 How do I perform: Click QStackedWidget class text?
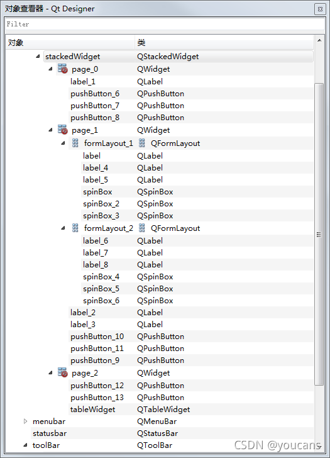pyautogui.click(x=168, y=57)
